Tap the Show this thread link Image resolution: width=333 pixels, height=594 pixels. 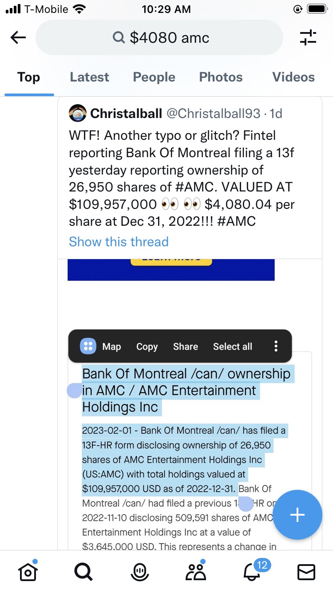119,242
